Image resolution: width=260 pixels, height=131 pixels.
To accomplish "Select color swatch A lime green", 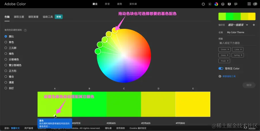I will 55,104.
